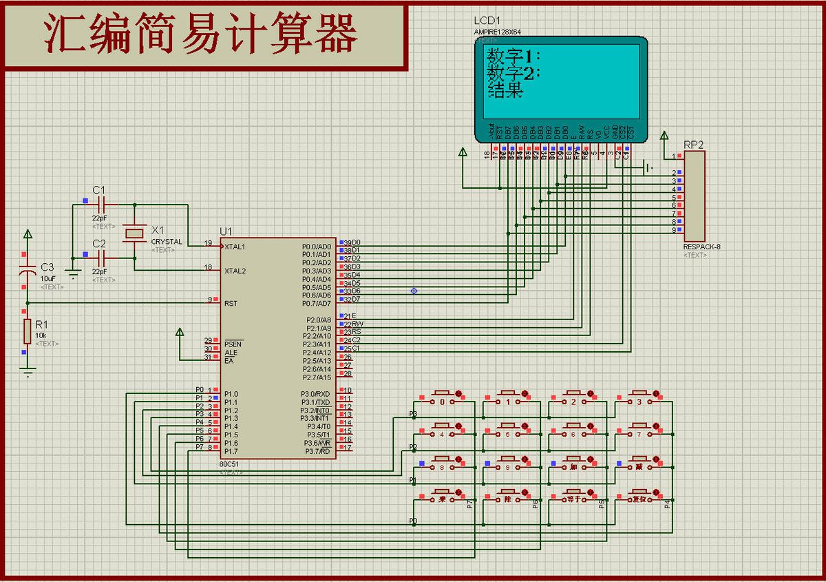Select capacitor C2 symbol
826x582 pixels.
(x=101, y=258)
